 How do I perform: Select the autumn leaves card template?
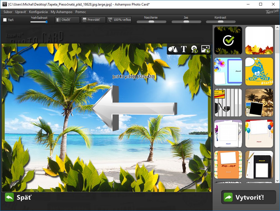[x=259, y=40]
